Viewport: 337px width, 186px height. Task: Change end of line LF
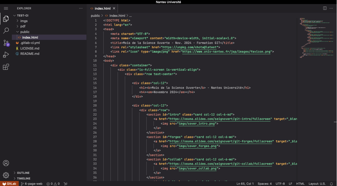pyautogui.click(x=291, y=184)
